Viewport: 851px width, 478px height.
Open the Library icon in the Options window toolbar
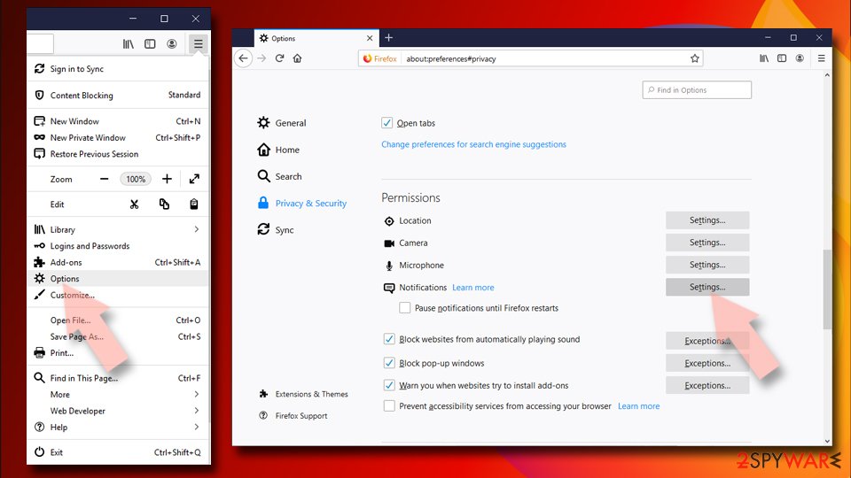(x=764, y=58)
